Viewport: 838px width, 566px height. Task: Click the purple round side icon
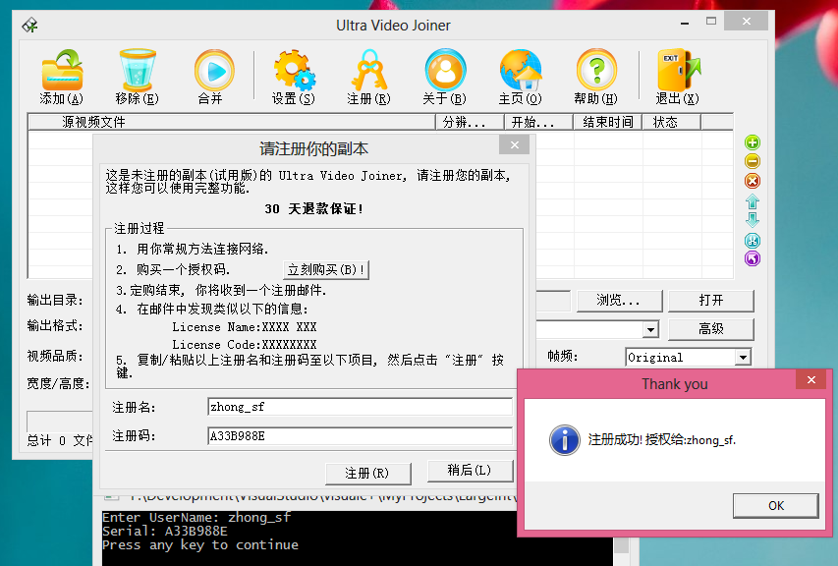pyautogui.click(x=753, y=258)
